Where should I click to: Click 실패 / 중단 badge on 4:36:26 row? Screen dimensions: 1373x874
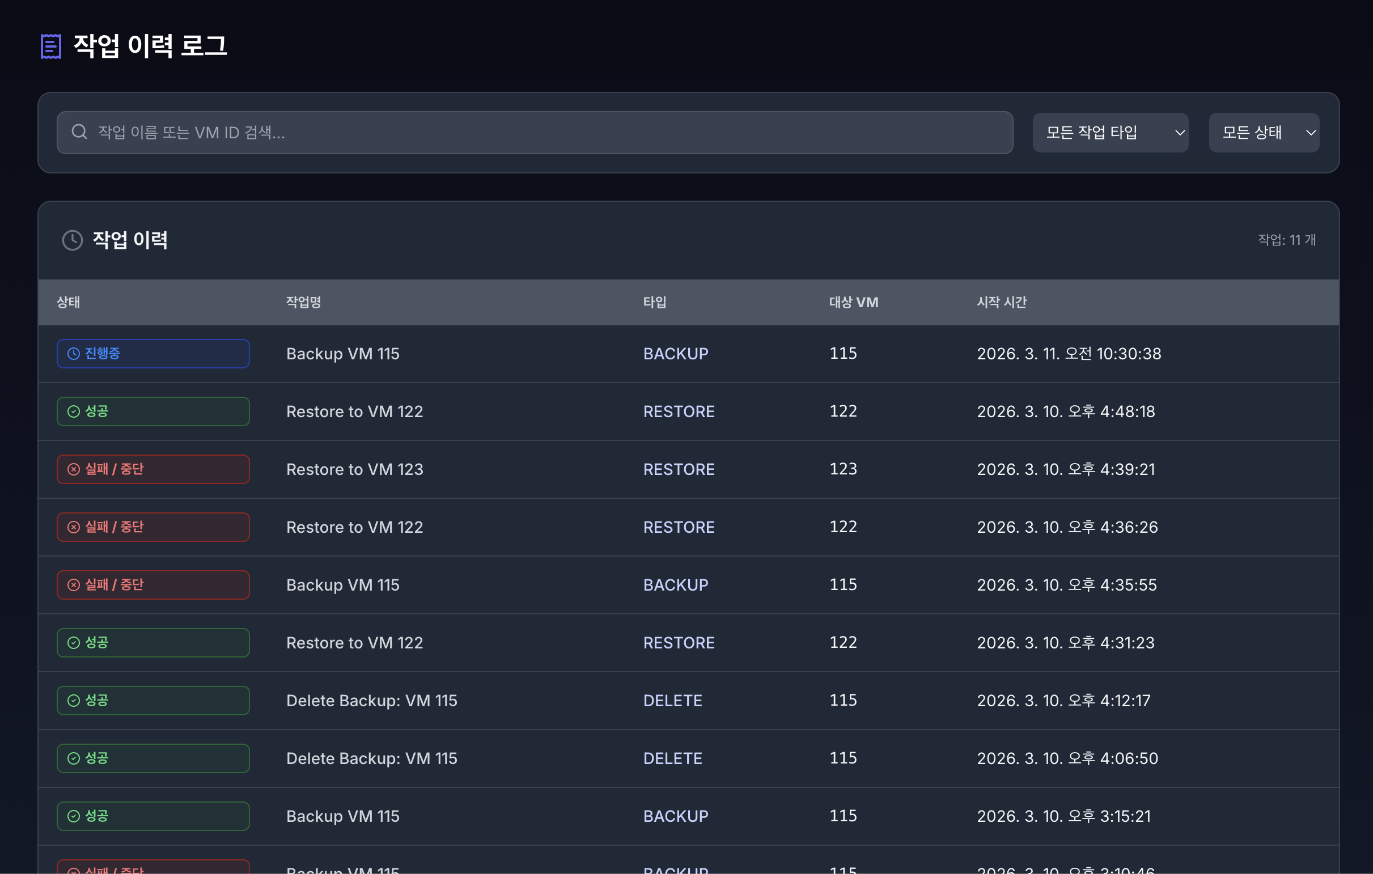tap(153, 527)
